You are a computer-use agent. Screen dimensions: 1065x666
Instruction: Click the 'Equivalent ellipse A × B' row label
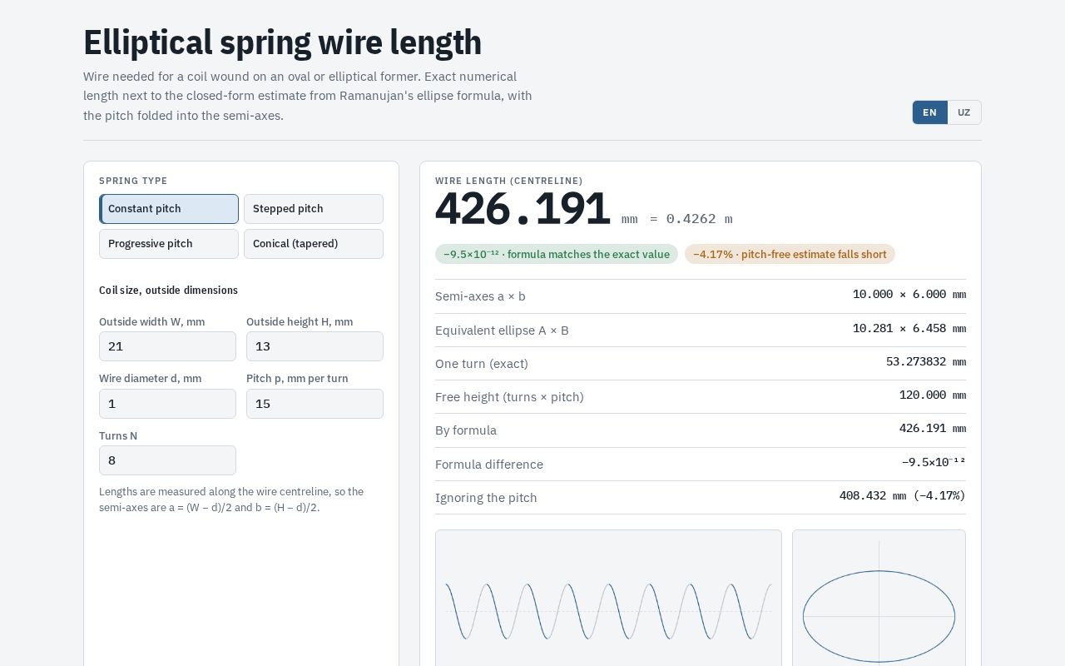click(x=502, y=331)
